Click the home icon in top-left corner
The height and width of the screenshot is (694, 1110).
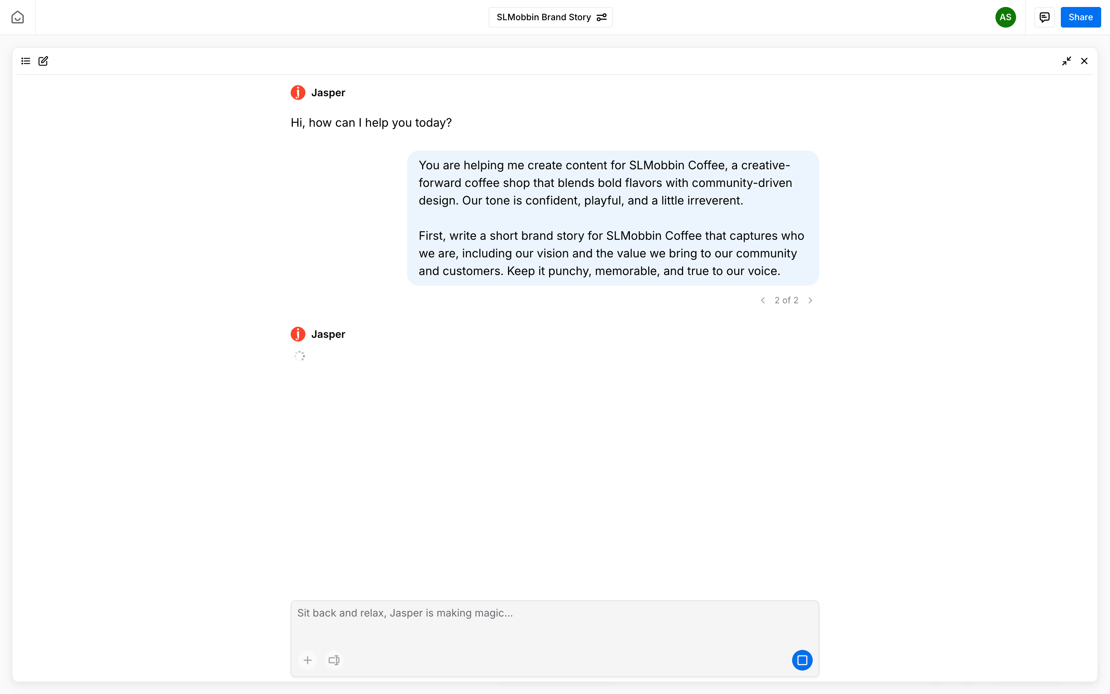17,18
